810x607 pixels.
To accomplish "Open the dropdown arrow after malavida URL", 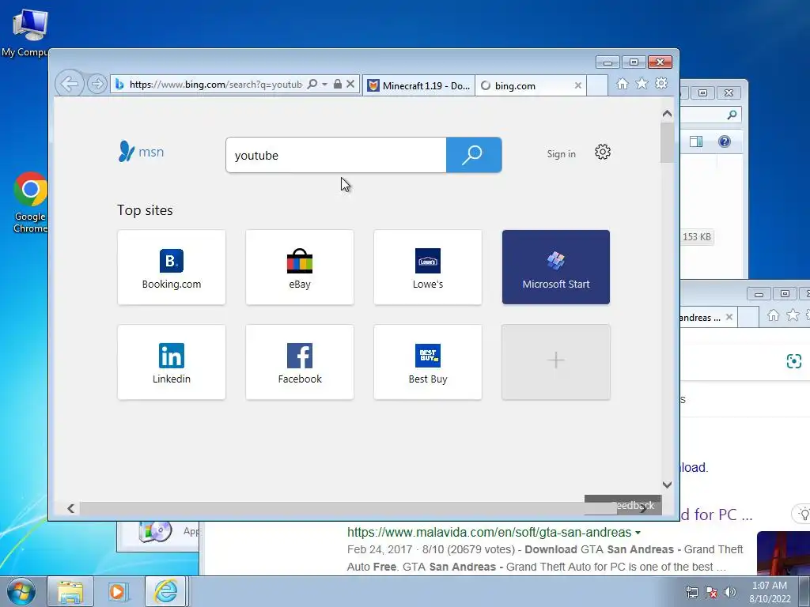I will (638, 533).
